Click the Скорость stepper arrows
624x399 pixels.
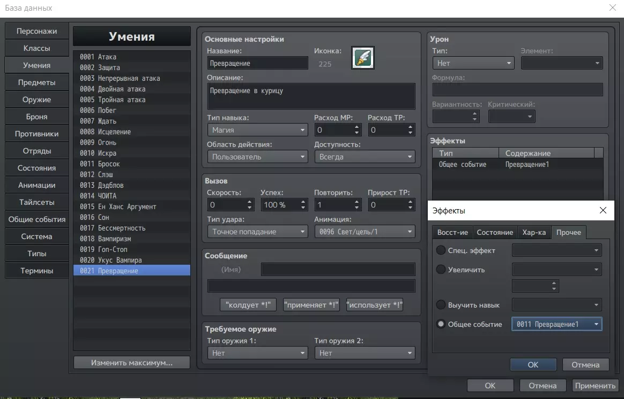click(x=249, y=204)
